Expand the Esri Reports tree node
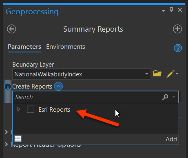188x158 pixels. click(x=19, y=109)
